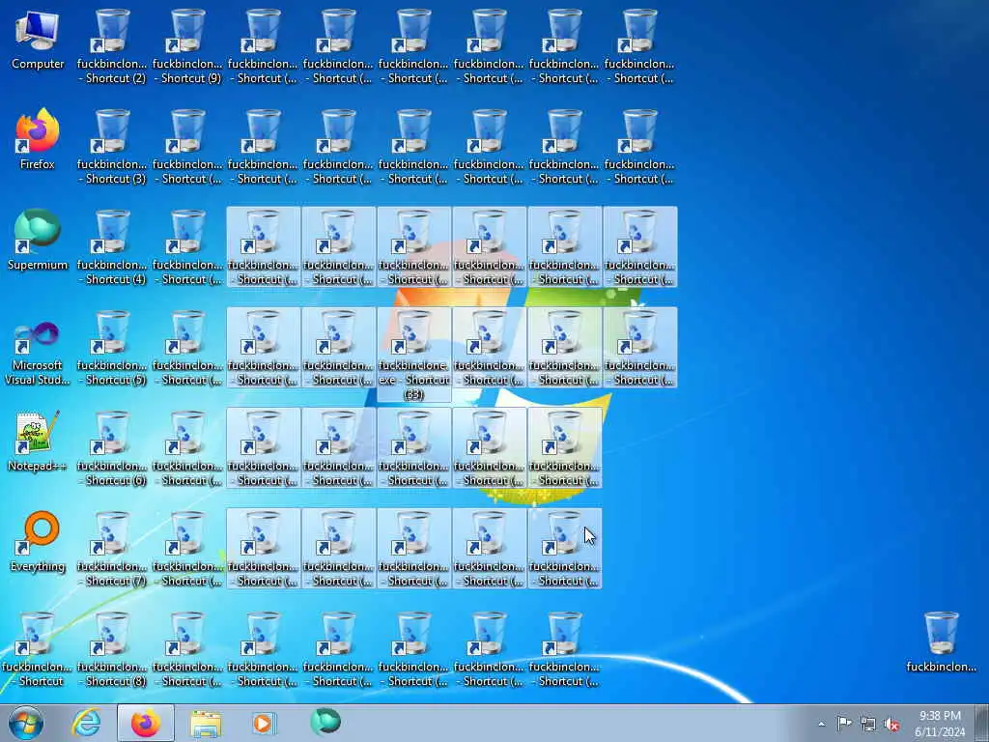Select the recycle bin icon labeled Shortcut (7)

point(112,549)
